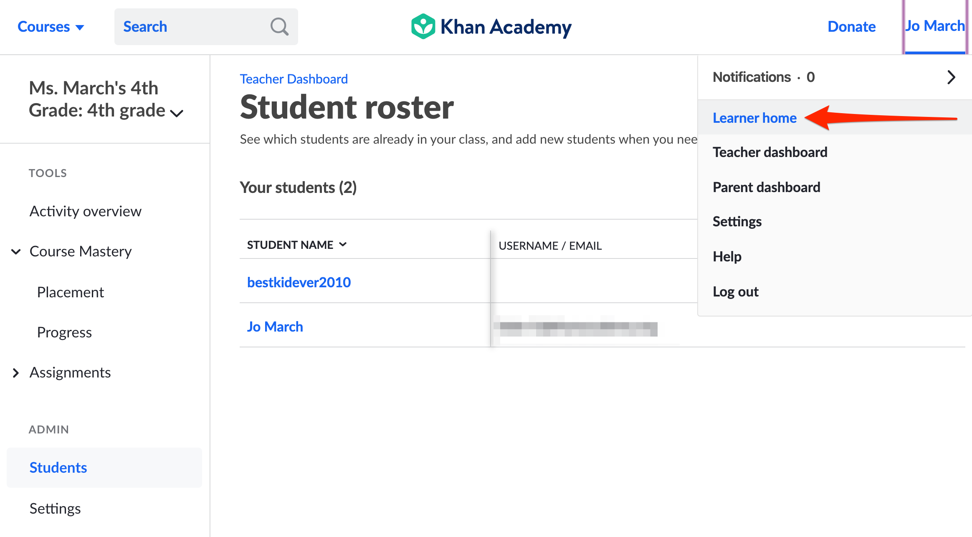Viewport: 972px width, 537px height.
Task: Open the Teacher dashboard menu item
Action: pyautogui.click(x=770, y=152)
